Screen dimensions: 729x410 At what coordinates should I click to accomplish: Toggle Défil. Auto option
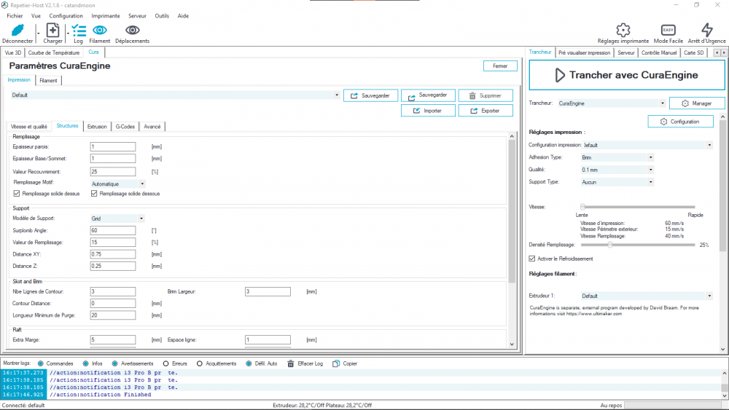(x=249, y=363)
